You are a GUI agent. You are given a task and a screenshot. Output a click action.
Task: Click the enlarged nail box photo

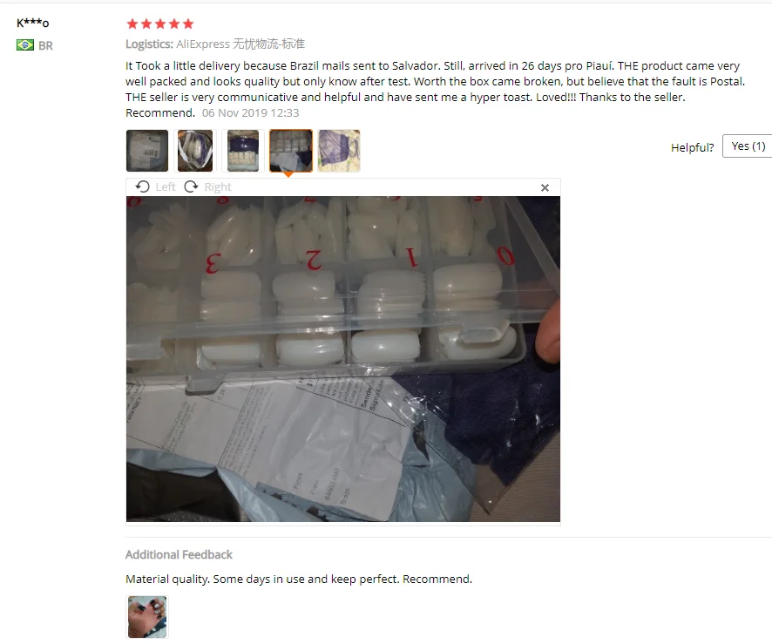(343, 359)
